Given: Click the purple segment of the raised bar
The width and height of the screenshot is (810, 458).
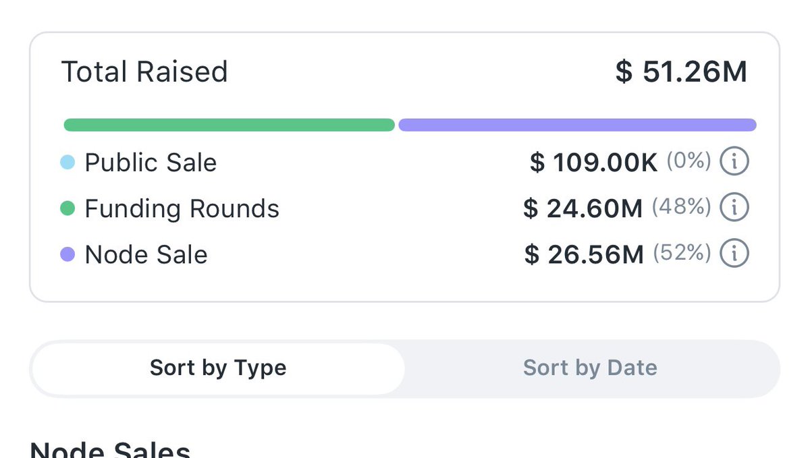Looking at the screenshot, I should (577, 125).
